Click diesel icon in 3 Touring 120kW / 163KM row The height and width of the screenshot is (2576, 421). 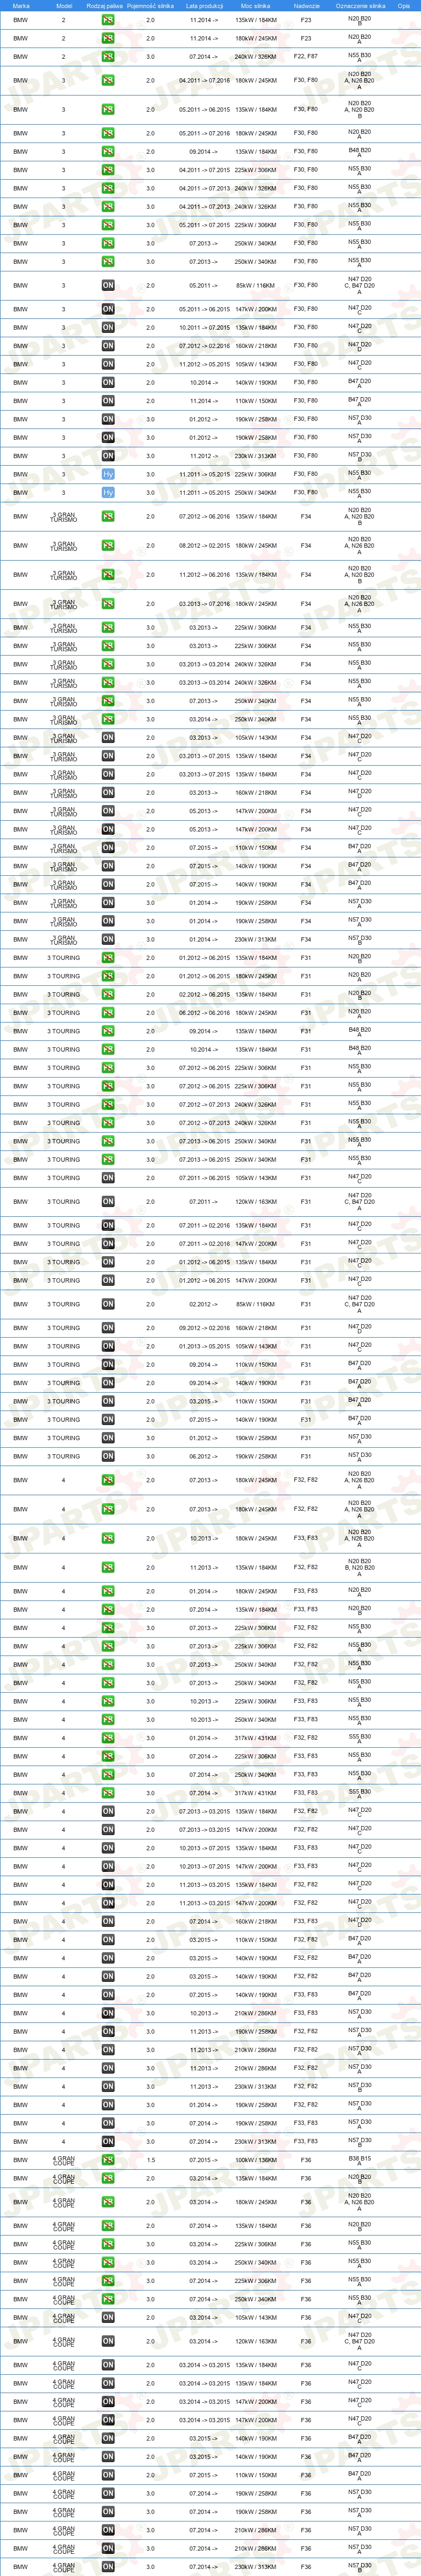pos(108,1202)
